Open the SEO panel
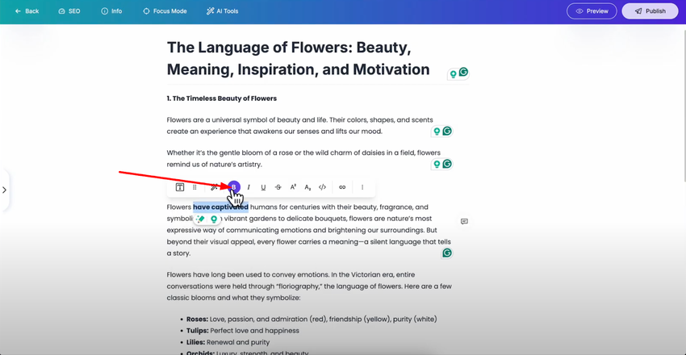Screen dimensions: 686x355 click(69, 11)
